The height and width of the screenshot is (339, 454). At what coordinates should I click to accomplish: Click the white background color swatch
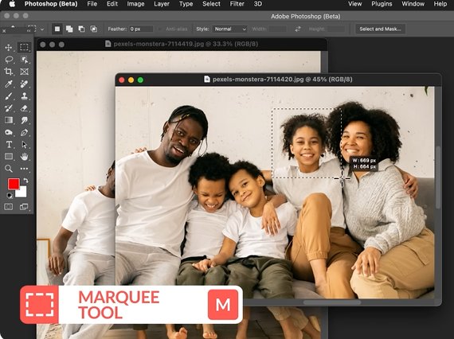(x=22, y=193)
